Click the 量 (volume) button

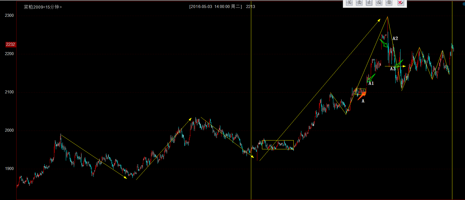389,3
